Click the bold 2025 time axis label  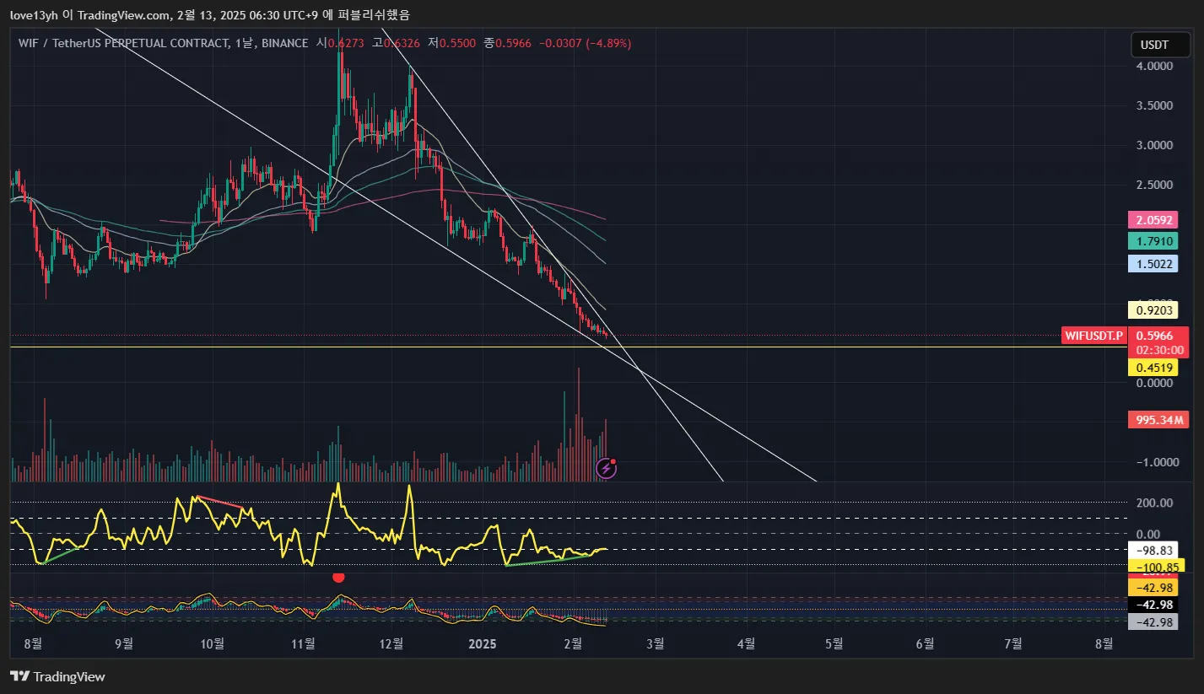point(483,644)
